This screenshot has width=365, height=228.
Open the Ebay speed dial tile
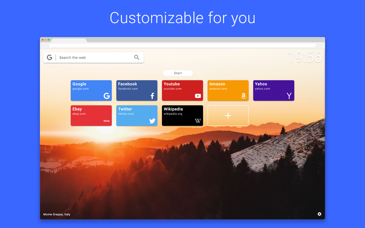91,116
